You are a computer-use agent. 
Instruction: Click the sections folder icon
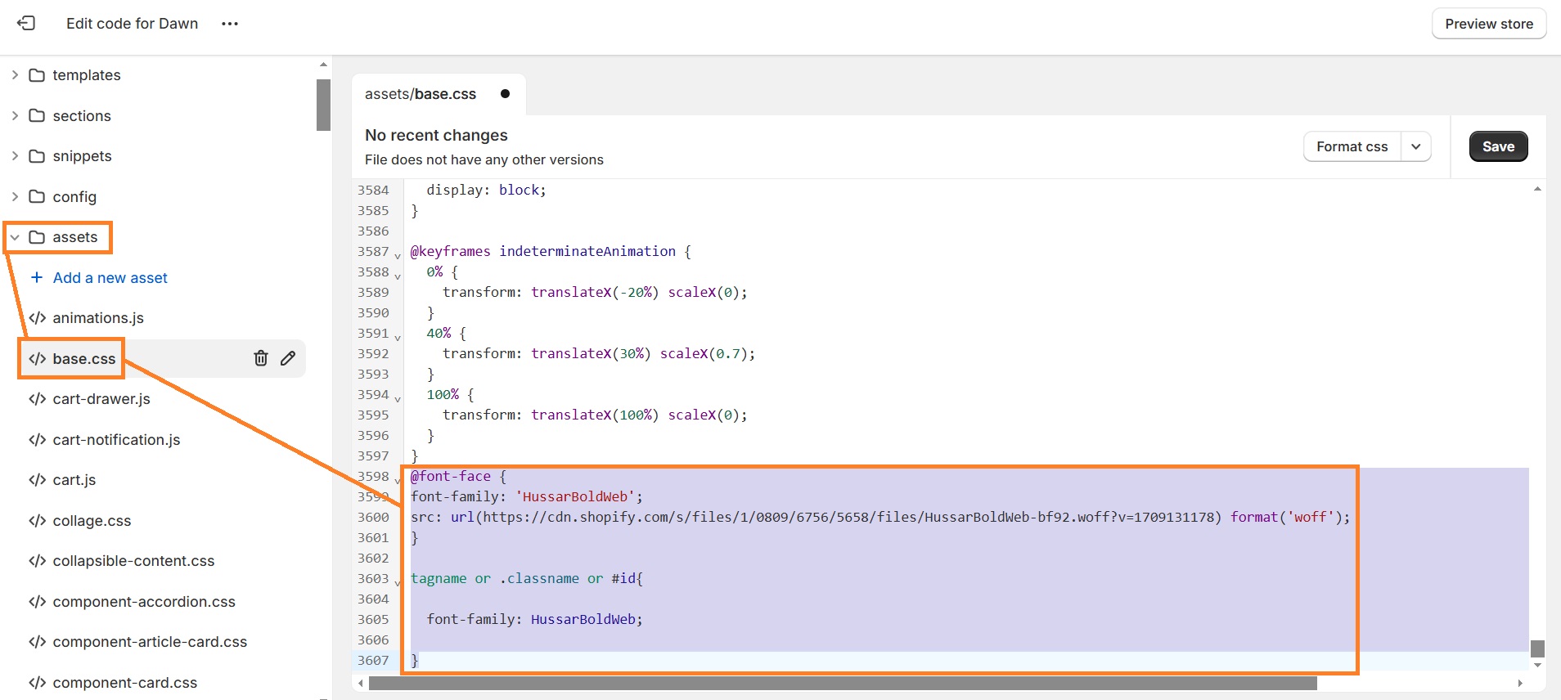37,115
